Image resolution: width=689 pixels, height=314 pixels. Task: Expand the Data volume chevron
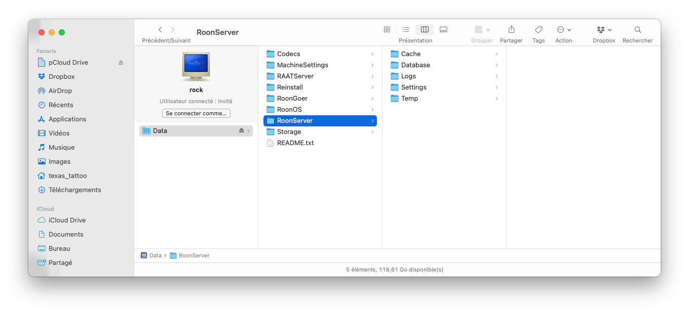pos(249,131)
